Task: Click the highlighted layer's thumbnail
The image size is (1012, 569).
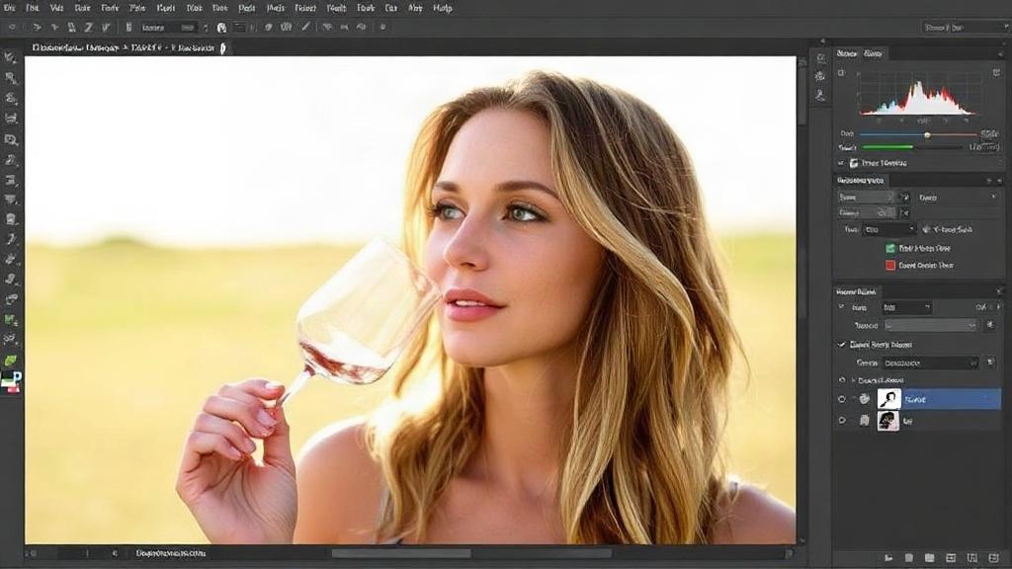Action: (888, 399)
